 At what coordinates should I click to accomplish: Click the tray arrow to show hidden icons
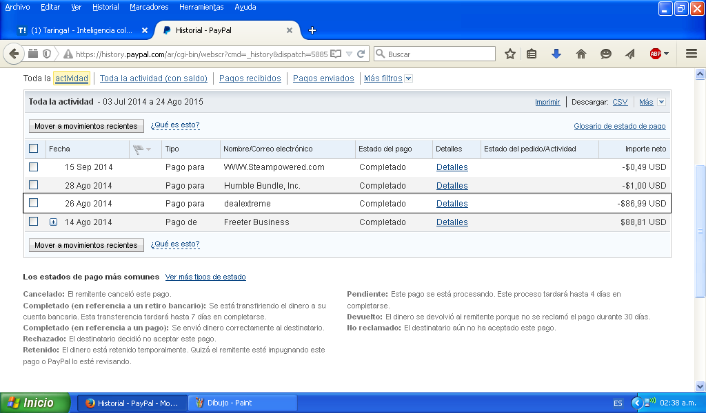(x=636, y=403)
